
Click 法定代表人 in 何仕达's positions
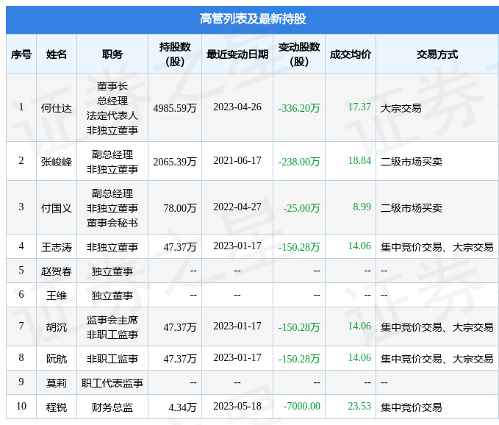(x=112, y=115)
